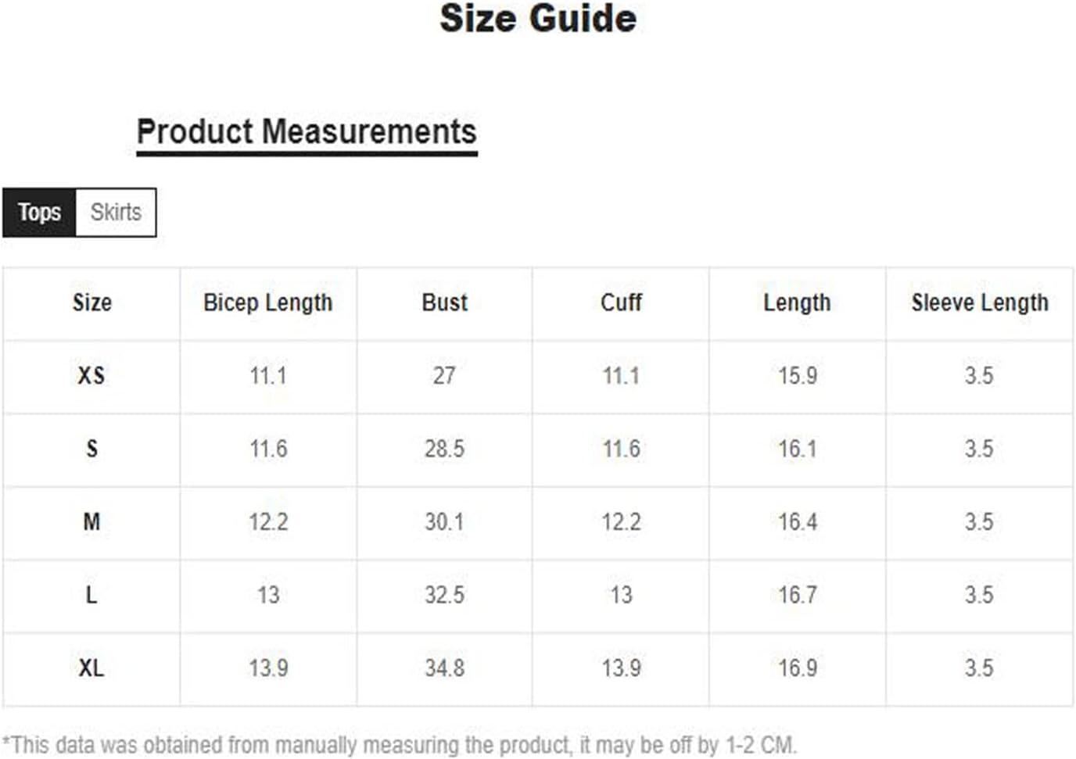Select the XL size row label
The image size is (1076, 759).
91,668
